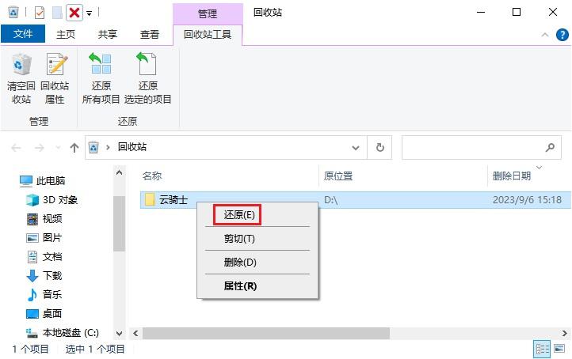This screenshot has height=359, width=572.
Task: Refresh the Recycle Bin view
Action: (379, 147)
